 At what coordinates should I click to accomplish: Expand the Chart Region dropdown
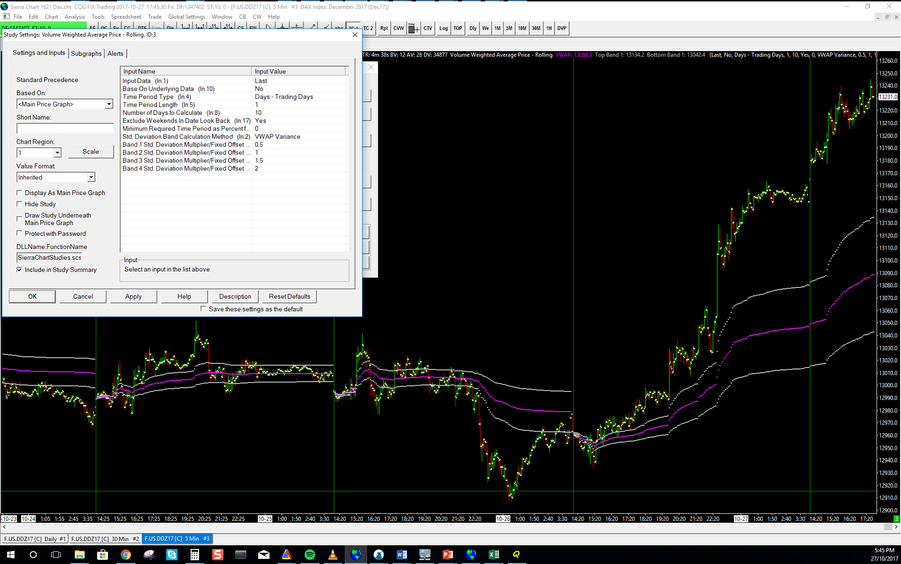tap(57, 153)
